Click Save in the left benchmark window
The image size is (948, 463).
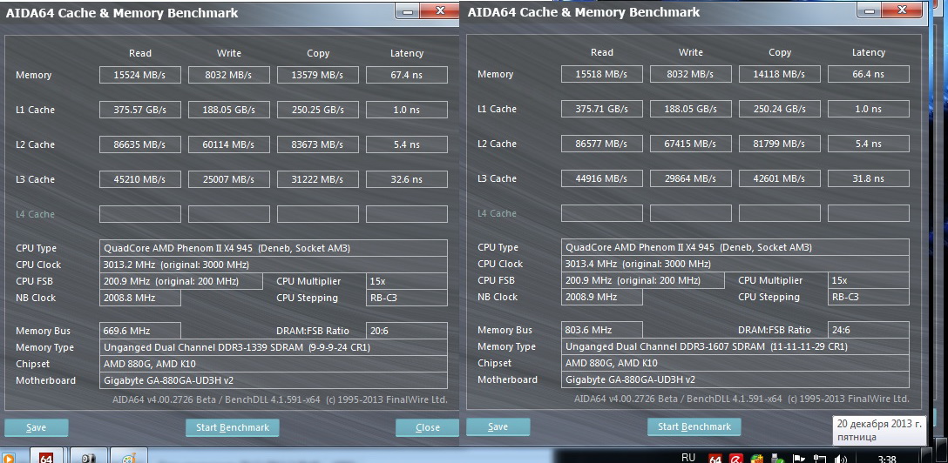click(x=37, y=427)
